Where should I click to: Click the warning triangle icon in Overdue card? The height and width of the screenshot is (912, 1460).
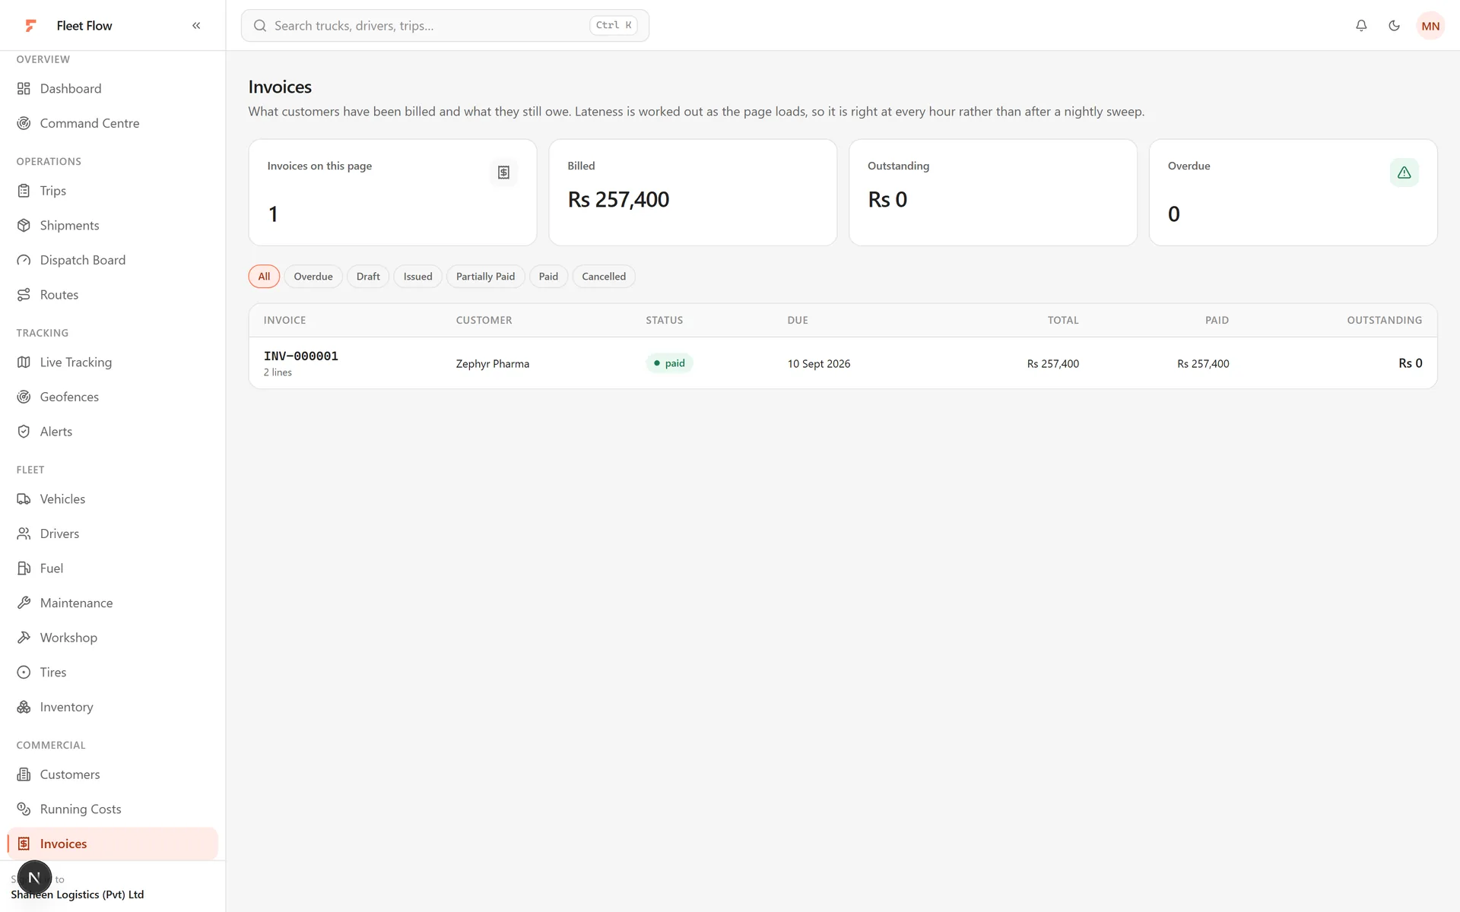pos(1404,173)
